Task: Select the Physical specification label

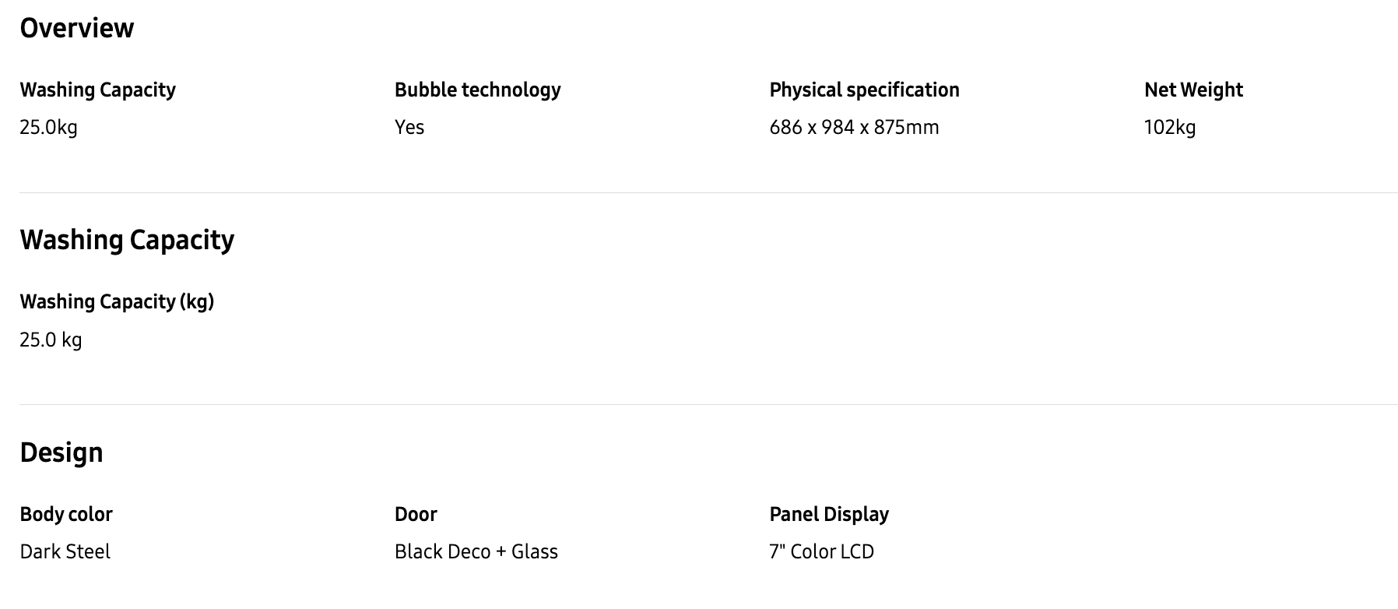Action: (864, 90)
